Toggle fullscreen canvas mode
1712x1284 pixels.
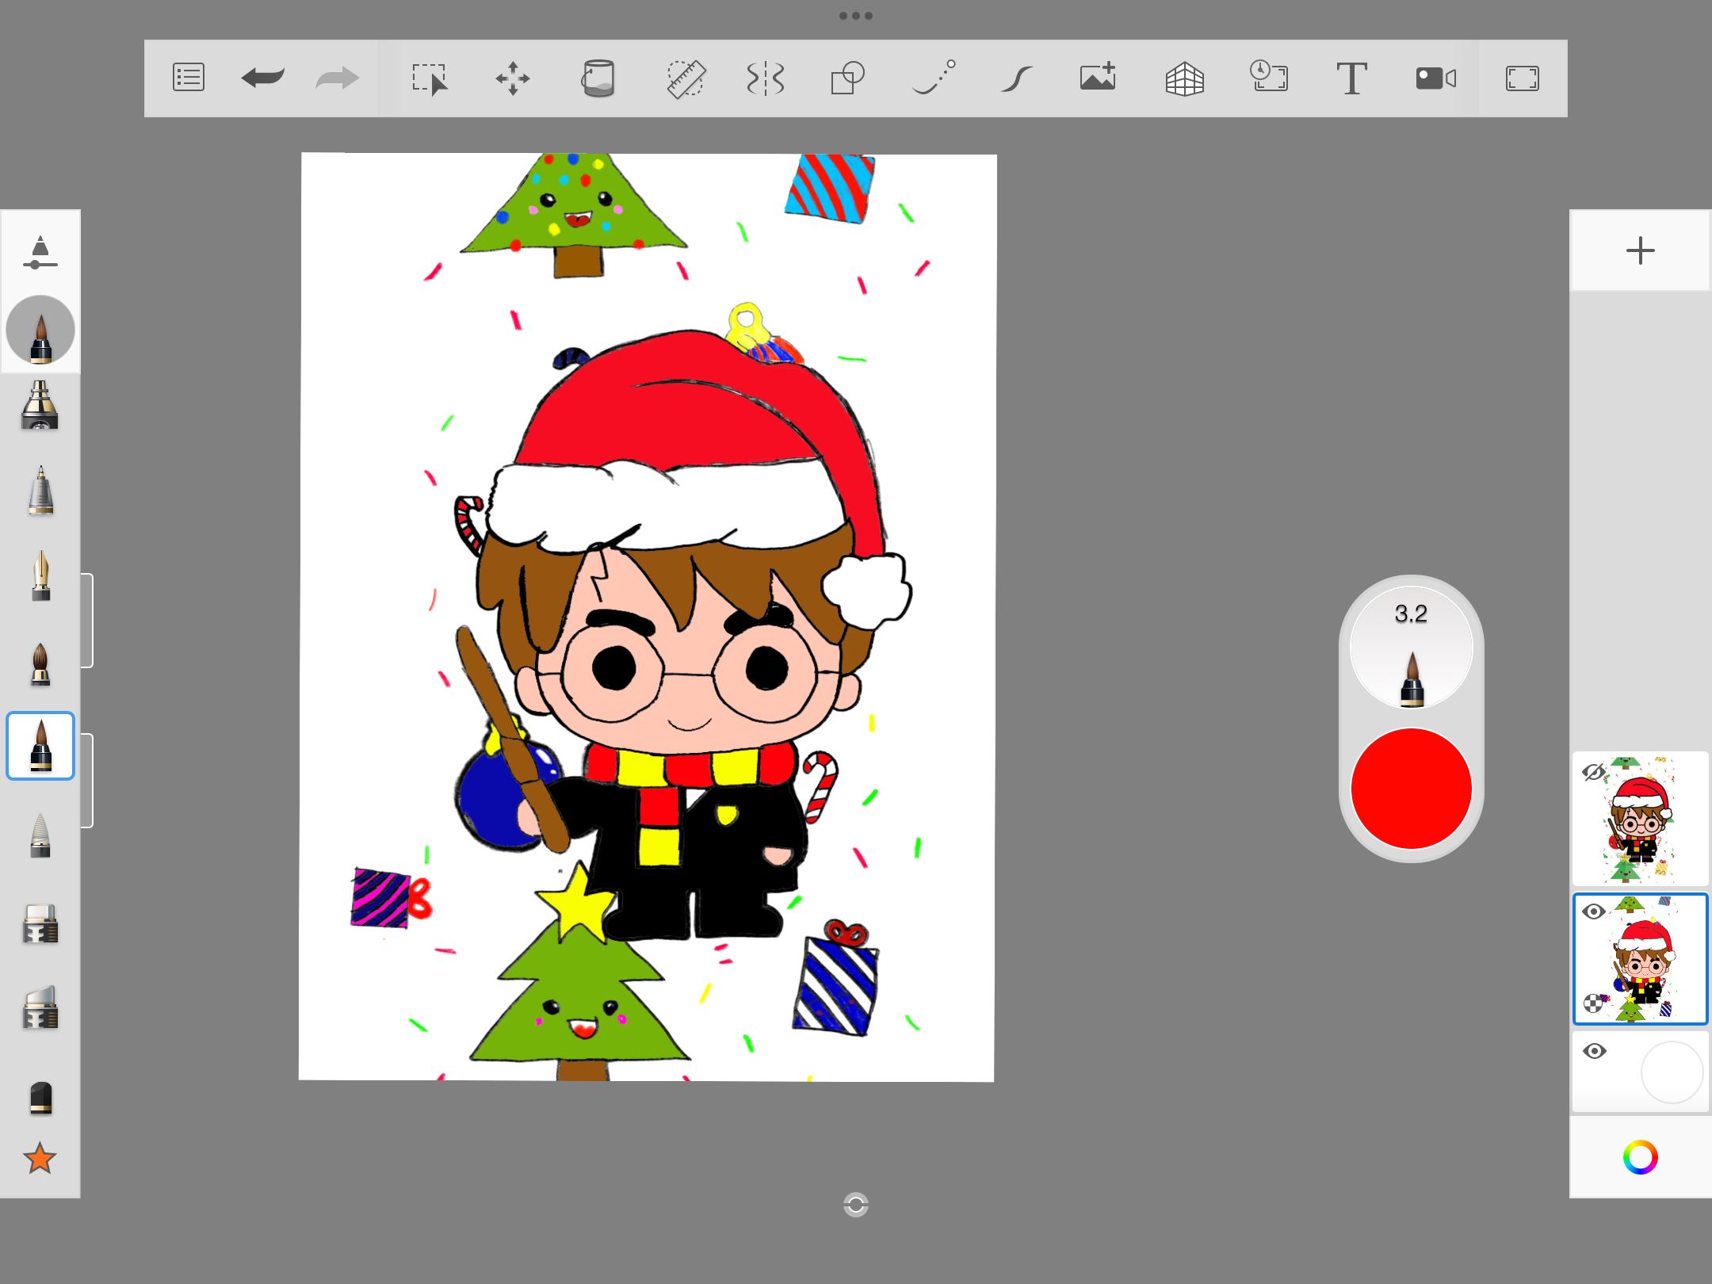pyautogui.click(x=1522, y=78)
